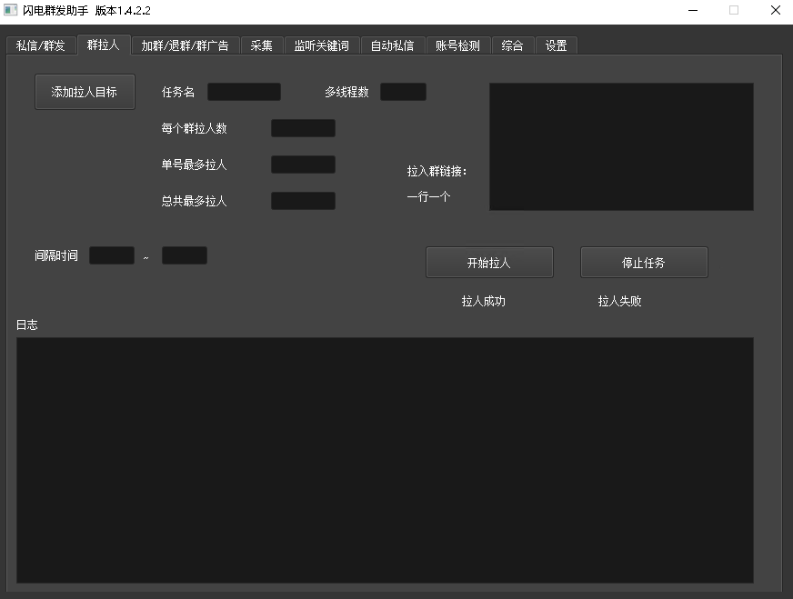Switch to the 账号检测 tab
This screenshot has height=599, width=793.
[457, 45]
